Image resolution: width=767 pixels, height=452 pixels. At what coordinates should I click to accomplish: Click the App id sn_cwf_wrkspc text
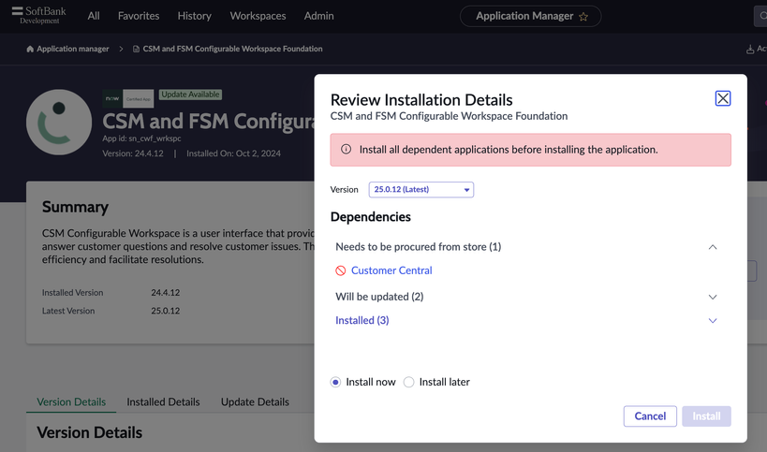point(141,139)
